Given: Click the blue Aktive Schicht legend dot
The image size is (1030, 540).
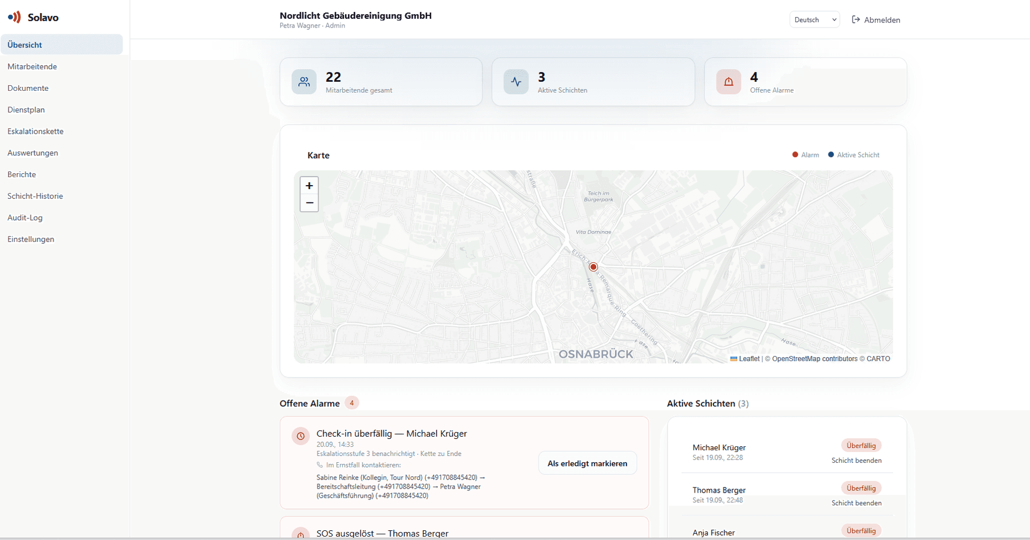Looking at the screenshot, I should click(x=831, y=154).
